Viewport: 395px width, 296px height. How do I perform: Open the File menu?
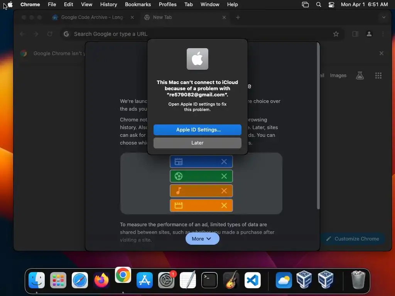coord(52,4)
